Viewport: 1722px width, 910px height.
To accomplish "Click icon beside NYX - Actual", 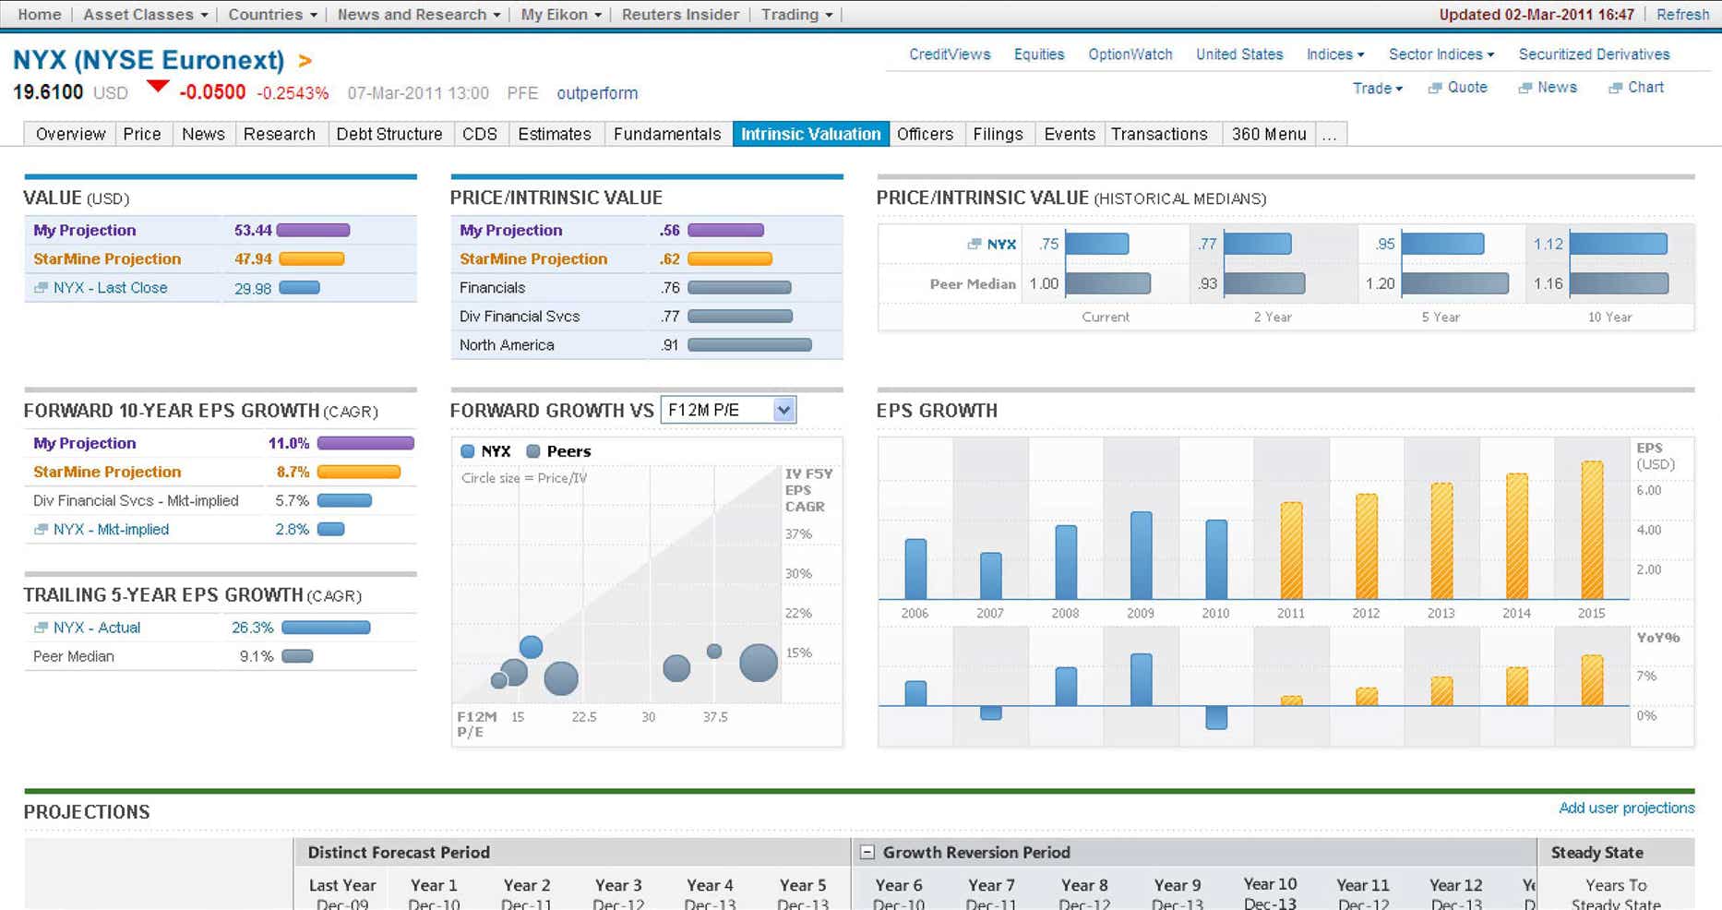I will coord(41,628).
